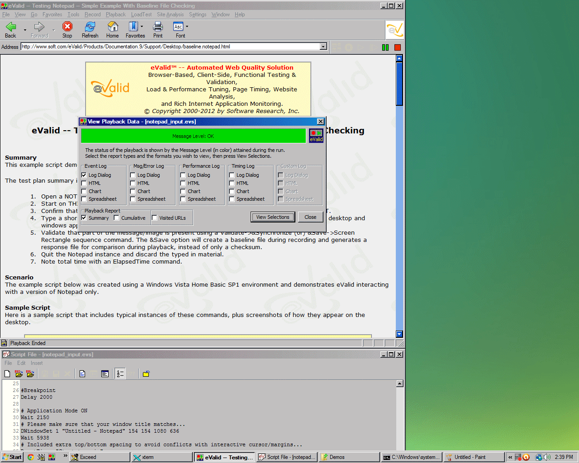The image size is (579, 463).
Task: Open the Playback menu
Action: tap(116, 14)
